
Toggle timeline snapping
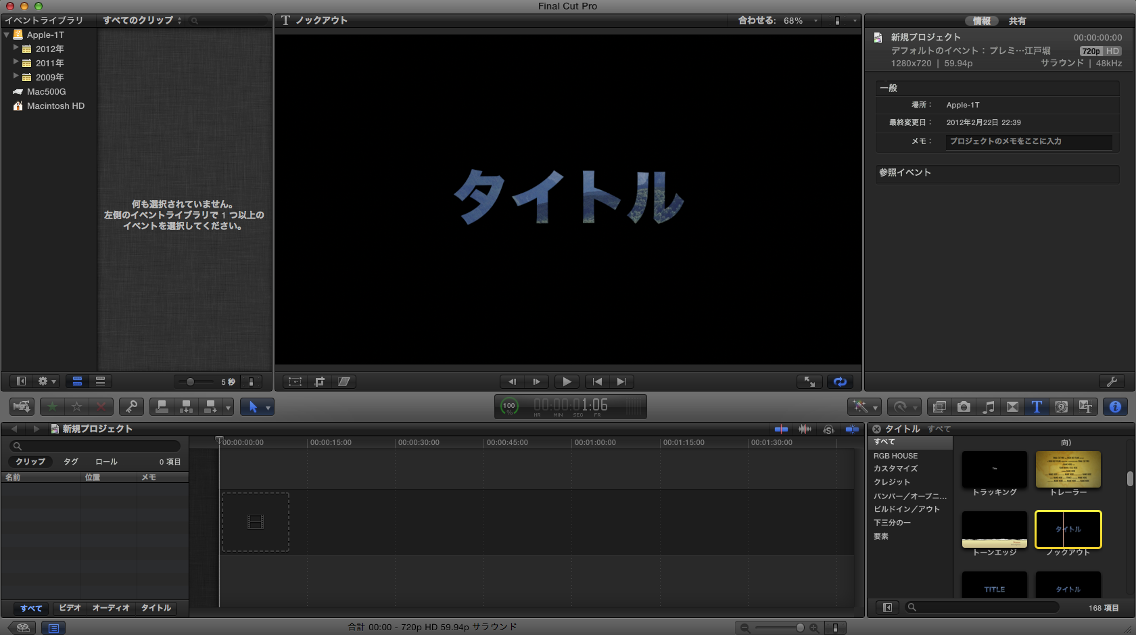click(x=852, y=429)
